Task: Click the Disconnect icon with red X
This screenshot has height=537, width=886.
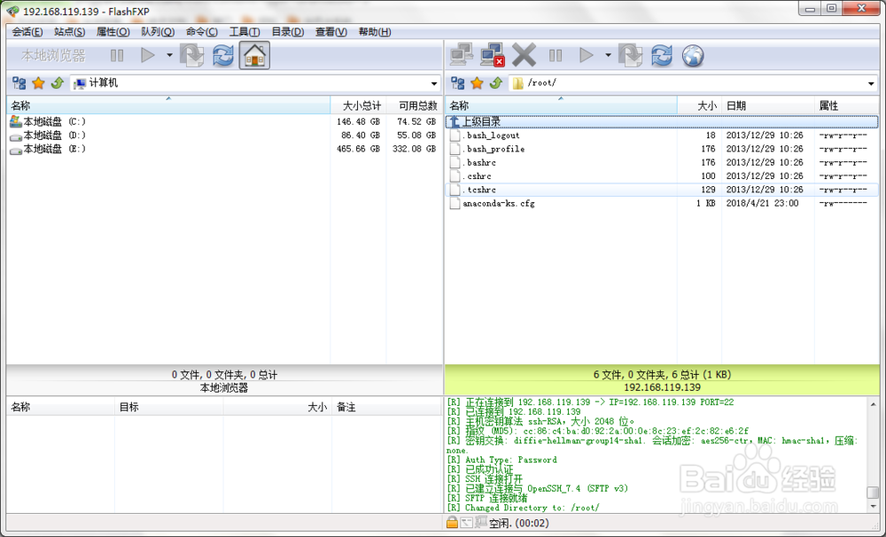Action: point(492,56)
